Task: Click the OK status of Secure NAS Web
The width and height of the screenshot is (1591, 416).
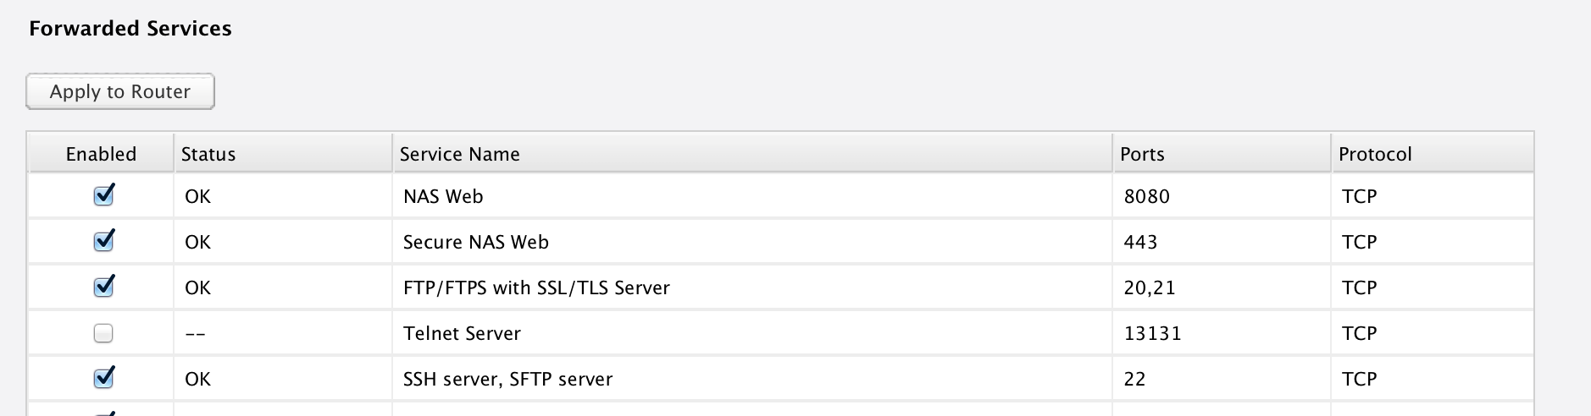Action: click(197, 242)
